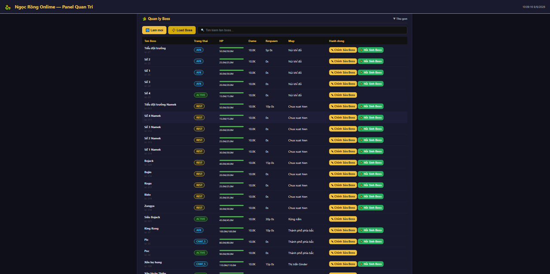The image size is (550, 274).
Task: Click the revive lightning icon for Tiểu đội trưởng Namek
Action: click(x=361, y=106)
